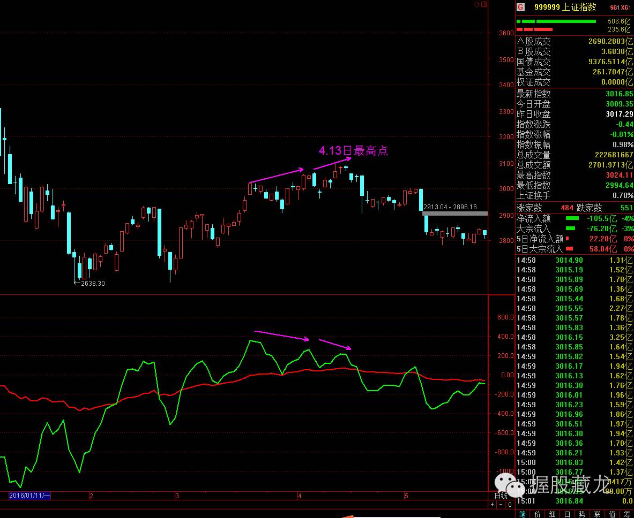Click the square icon beside the diamond icon
The width and height of the screenshot is (634, 518).
(484, 4)
